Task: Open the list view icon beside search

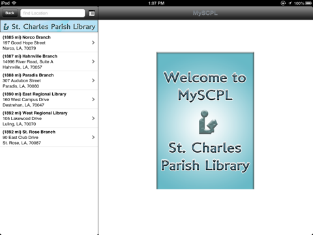Action: pos(92,13)
